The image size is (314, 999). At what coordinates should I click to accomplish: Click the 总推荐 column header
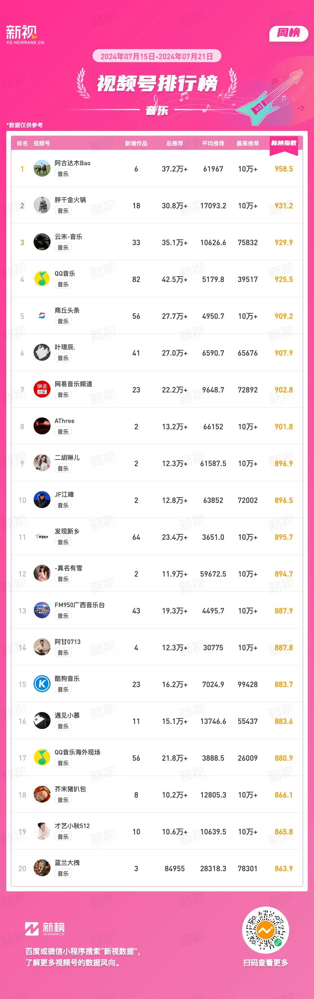pos(174,144)
